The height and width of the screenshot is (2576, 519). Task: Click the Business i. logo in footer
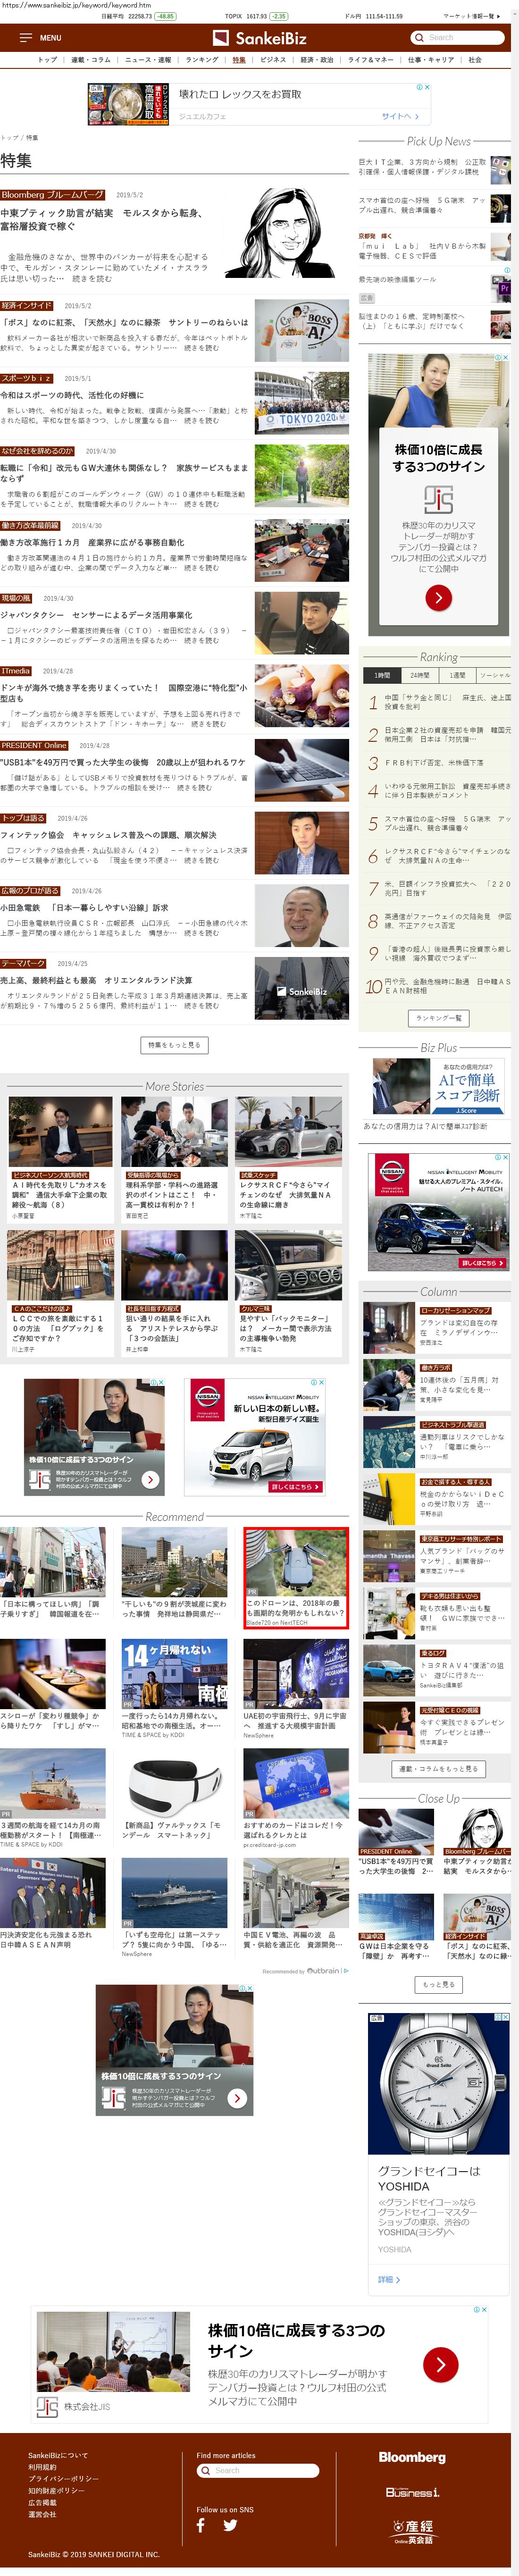[x=412, y=2492]
